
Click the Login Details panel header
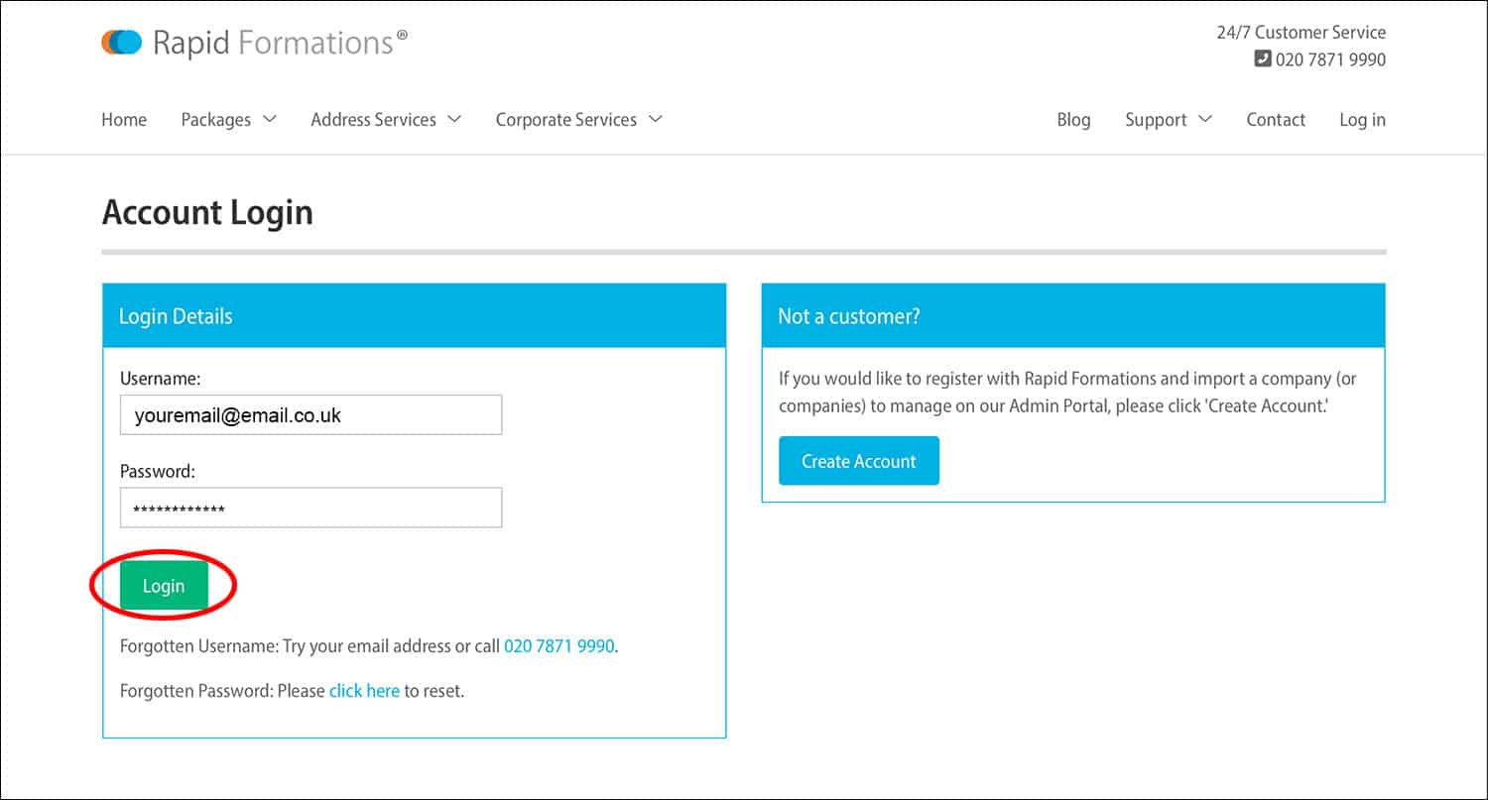414,316
